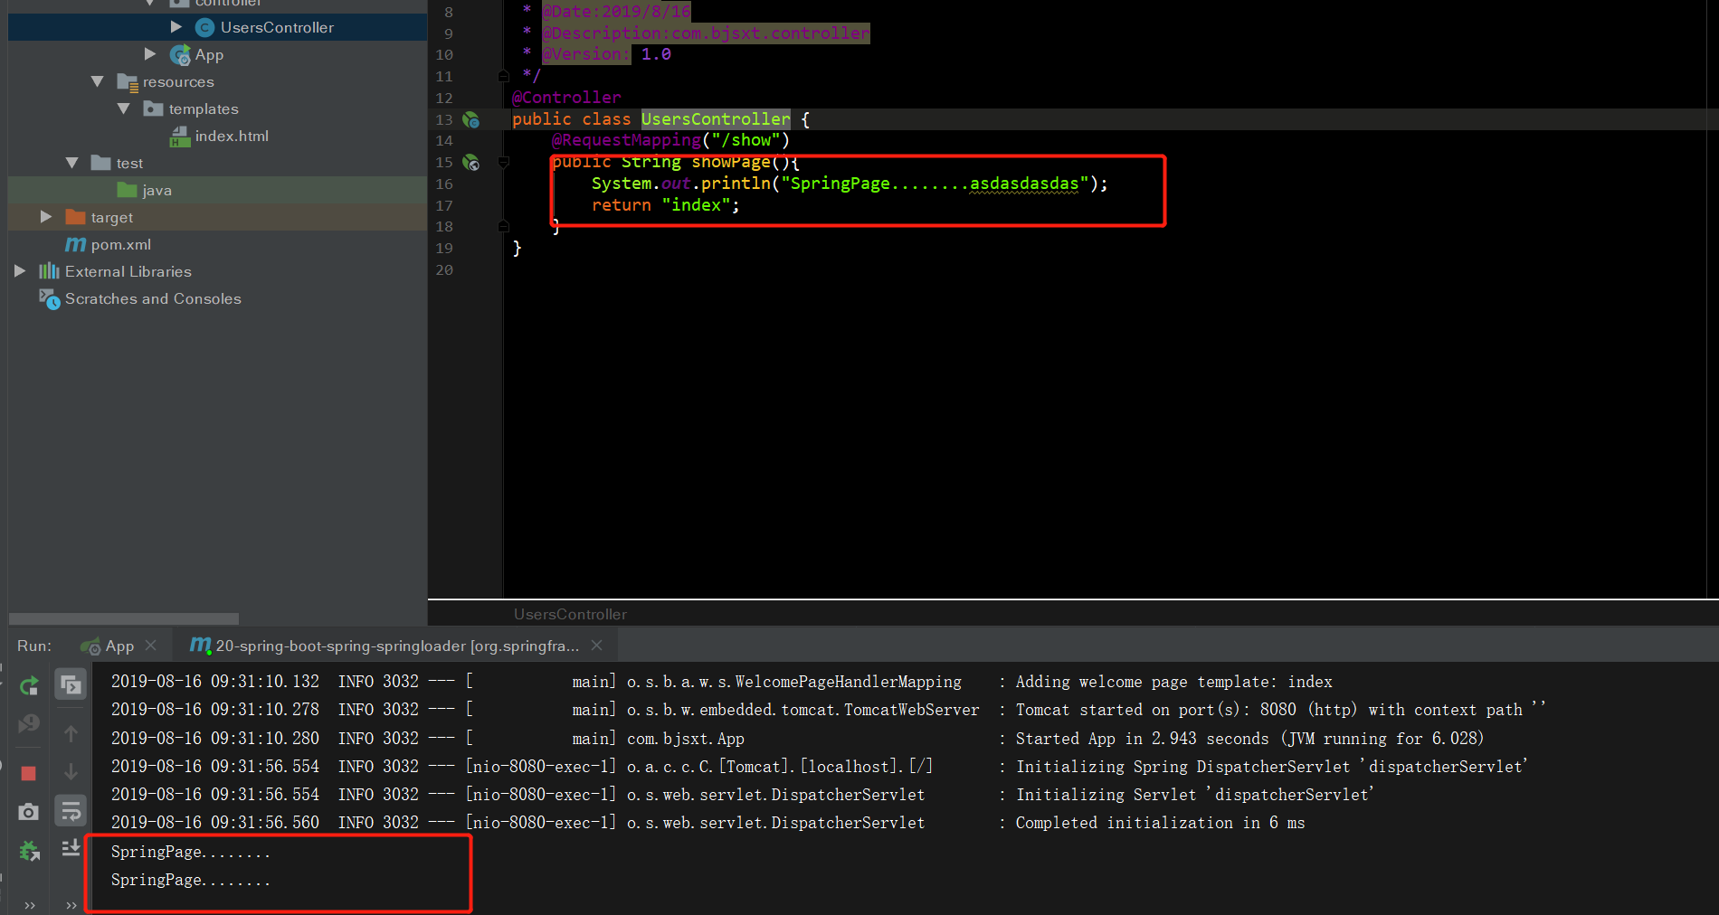Show more actions in console toolbar

pyautogui.click(x=71, y=905)
